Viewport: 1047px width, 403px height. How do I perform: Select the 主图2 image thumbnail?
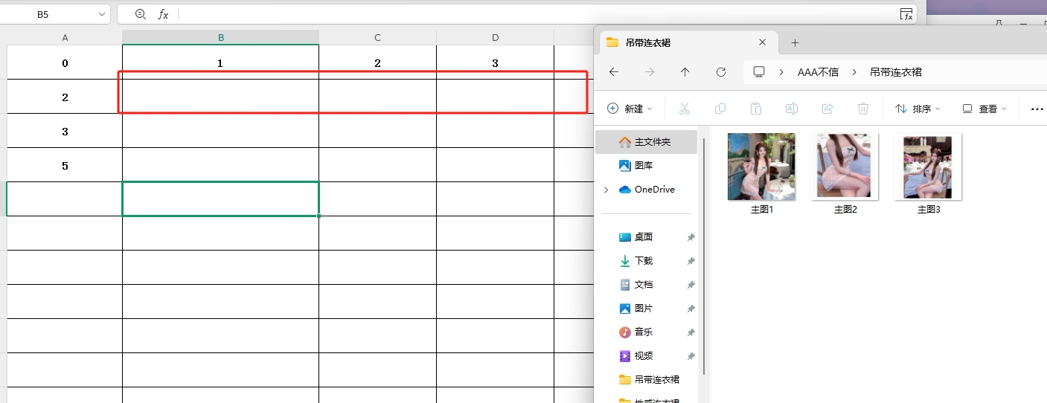[x=845, y=167]
